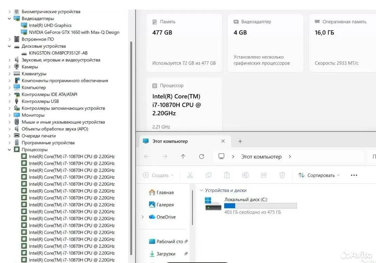Screen dimensions: 376x263
Task: Click the 'Компьютер' monitor icon in tree
Action: point(17,87)
